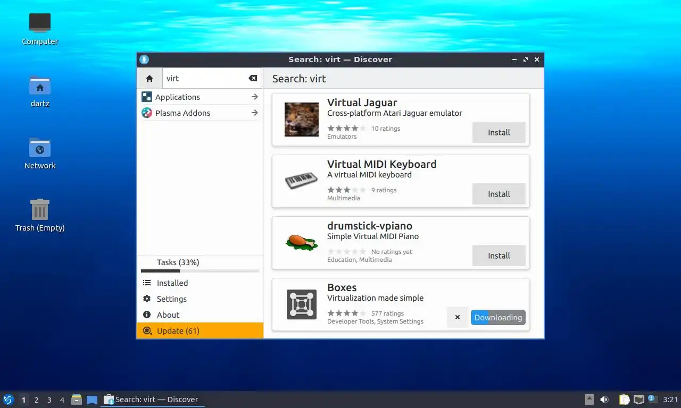Open the clipboard tray icon
Image resolution: width=681 pixels, height=408 pixels.
coord(625,399)
